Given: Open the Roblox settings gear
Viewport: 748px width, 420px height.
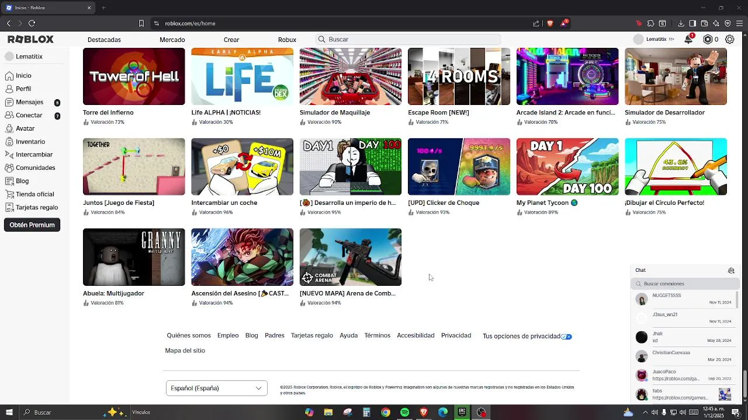Looking at the screenshot, I should [x=730, y=39].
